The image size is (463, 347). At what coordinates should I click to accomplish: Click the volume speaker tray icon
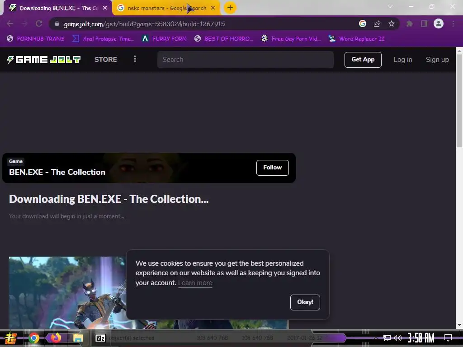pos(398,338)
